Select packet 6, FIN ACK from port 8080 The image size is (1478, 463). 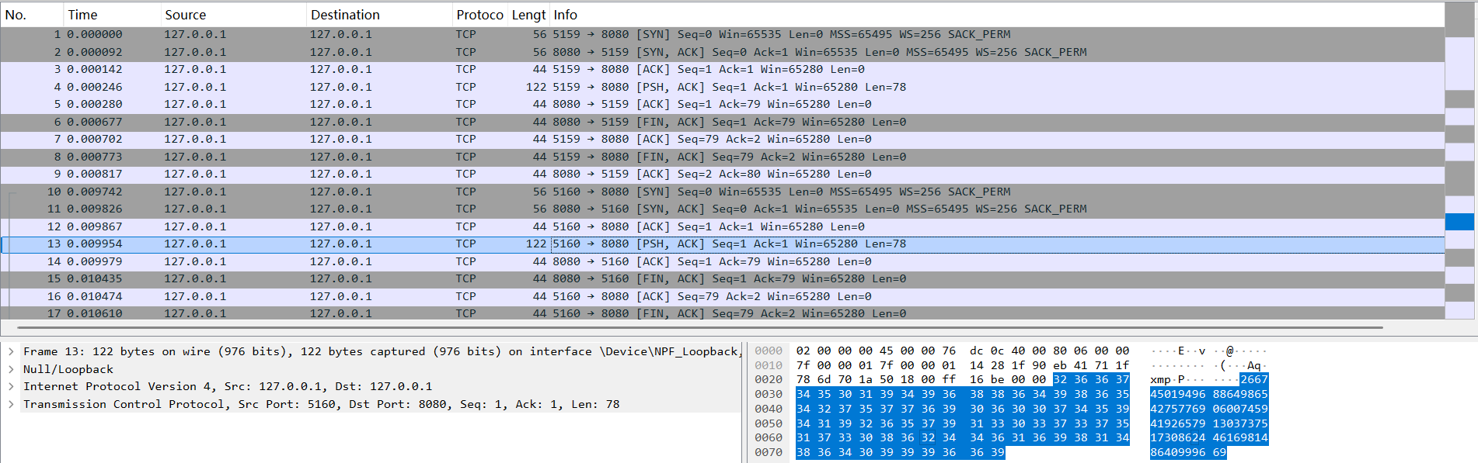coord(466,122)
